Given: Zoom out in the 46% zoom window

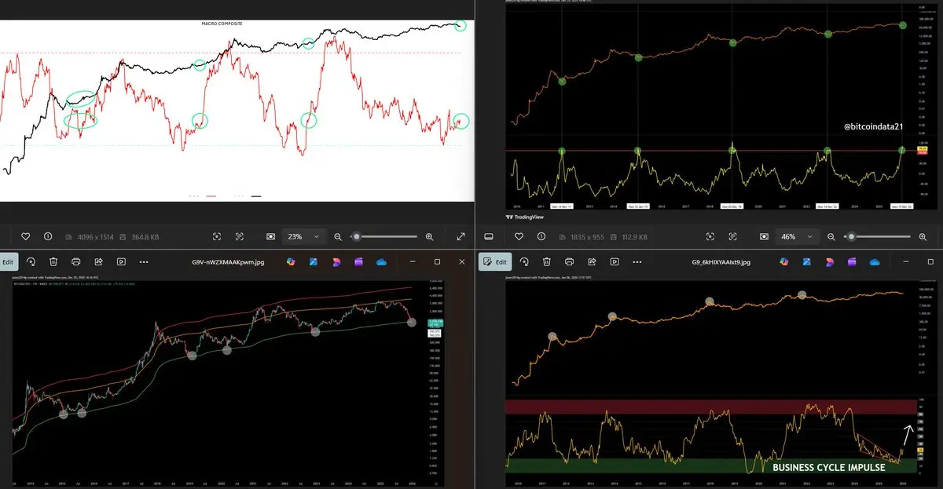Looking at the screenshot, I should click(831, 236).
